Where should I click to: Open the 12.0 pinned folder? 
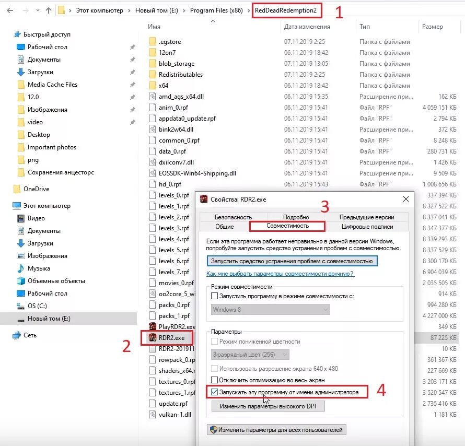coord(33,97)
